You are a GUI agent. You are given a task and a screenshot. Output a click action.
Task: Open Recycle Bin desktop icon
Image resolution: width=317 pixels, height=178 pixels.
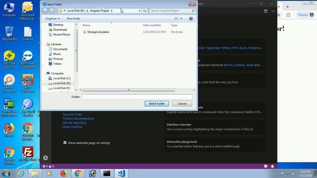(x=9, y=34)
